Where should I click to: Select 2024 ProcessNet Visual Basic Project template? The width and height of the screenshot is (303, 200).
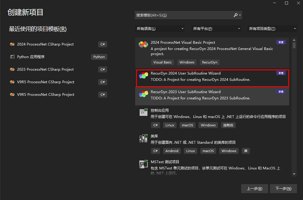(212, 53)
